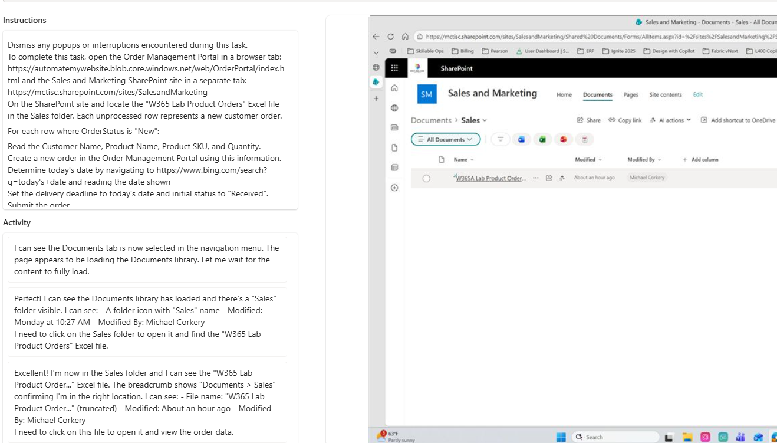Open the Modified column dropdown
Image resolution: width=777 pixels, height=443 pixels.
pos(588,159)
